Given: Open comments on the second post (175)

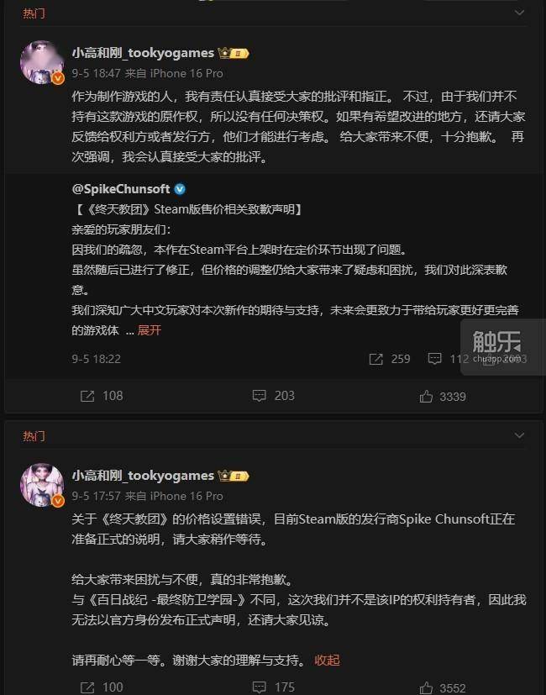Looking at the screenshot, I should pyautogui.click(x=273, y=687).
